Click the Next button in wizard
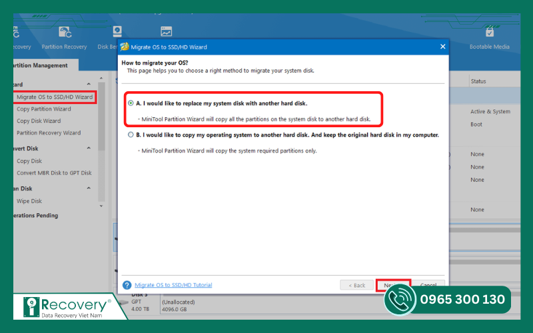 tap(393, 285)
